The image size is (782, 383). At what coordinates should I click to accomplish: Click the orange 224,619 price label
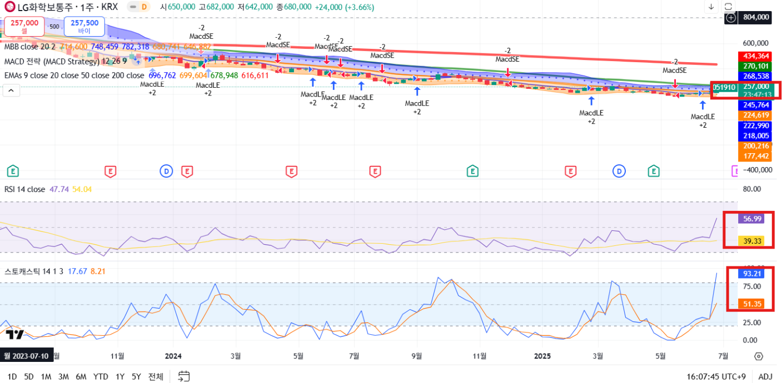(754, 115)
